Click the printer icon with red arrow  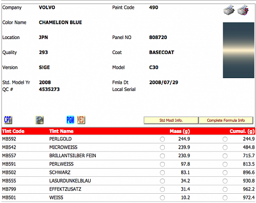[243, 10]
